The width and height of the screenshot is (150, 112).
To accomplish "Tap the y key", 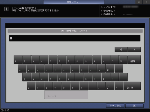I will pos(66,68).
